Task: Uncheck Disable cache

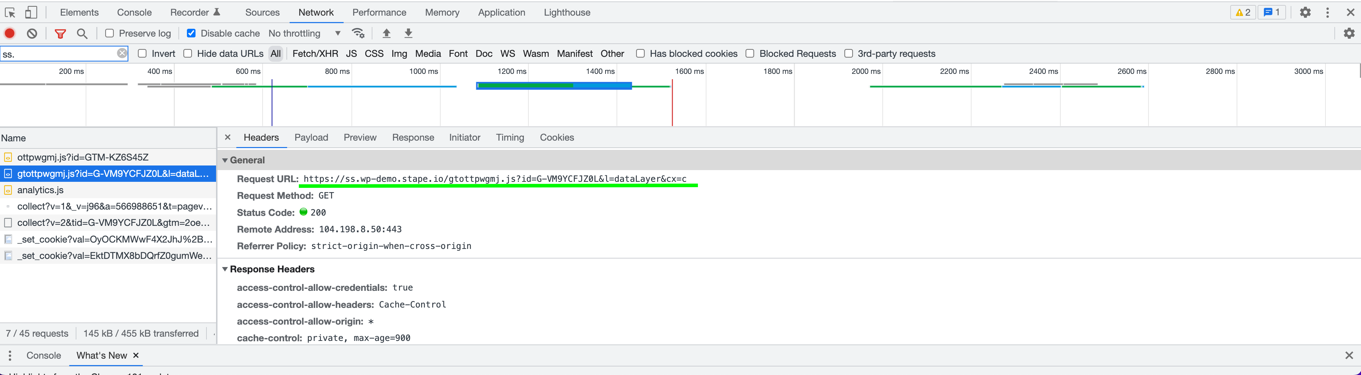Action: (191, 33)
